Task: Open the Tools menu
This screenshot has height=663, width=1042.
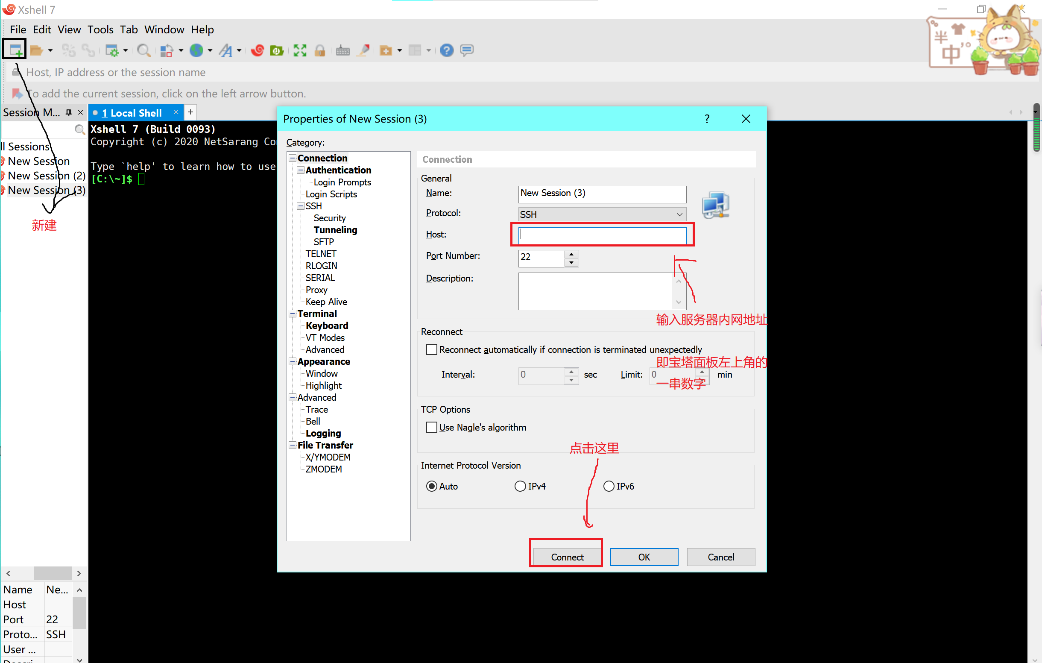Action: 100,29
